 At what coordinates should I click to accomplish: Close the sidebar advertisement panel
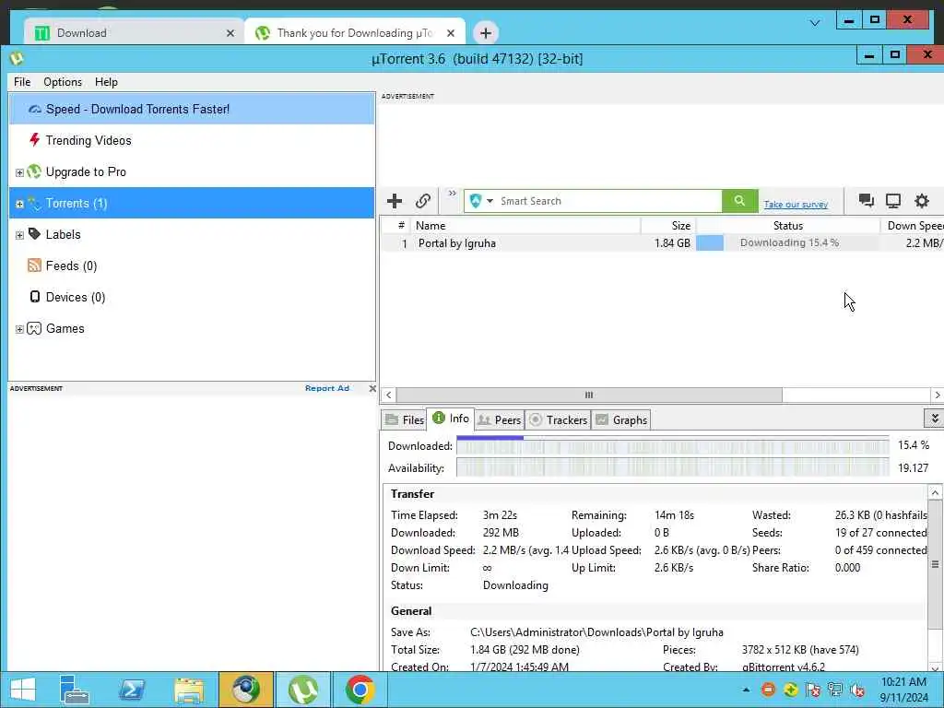coord(372,388)
